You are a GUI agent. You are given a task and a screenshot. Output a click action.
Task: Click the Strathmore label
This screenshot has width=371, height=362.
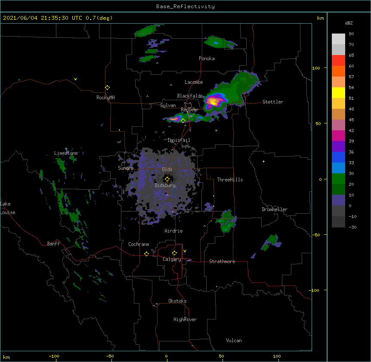click(x=222, y=261)
